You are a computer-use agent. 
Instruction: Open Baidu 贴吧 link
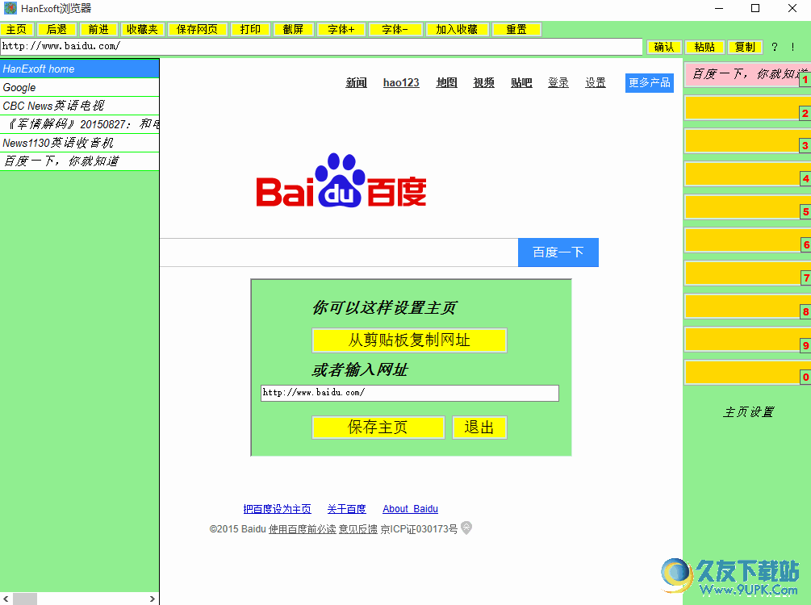(x=521, y=83)
